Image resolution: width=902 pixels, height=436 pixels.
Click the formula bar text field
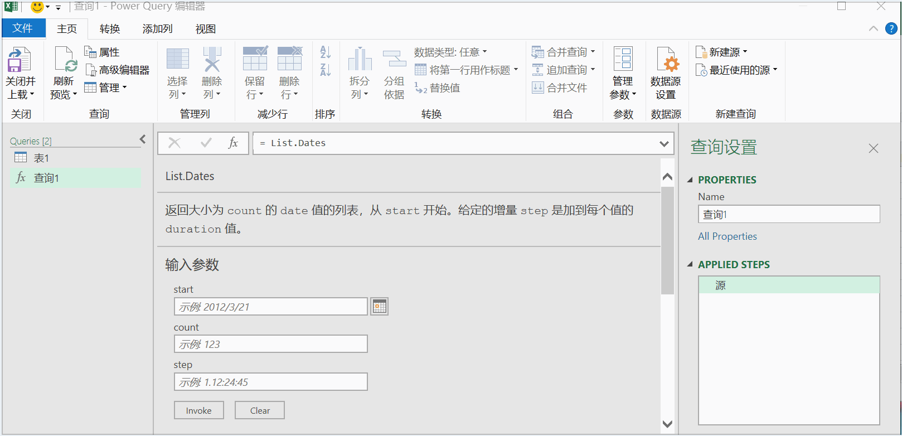pos(454,143)
